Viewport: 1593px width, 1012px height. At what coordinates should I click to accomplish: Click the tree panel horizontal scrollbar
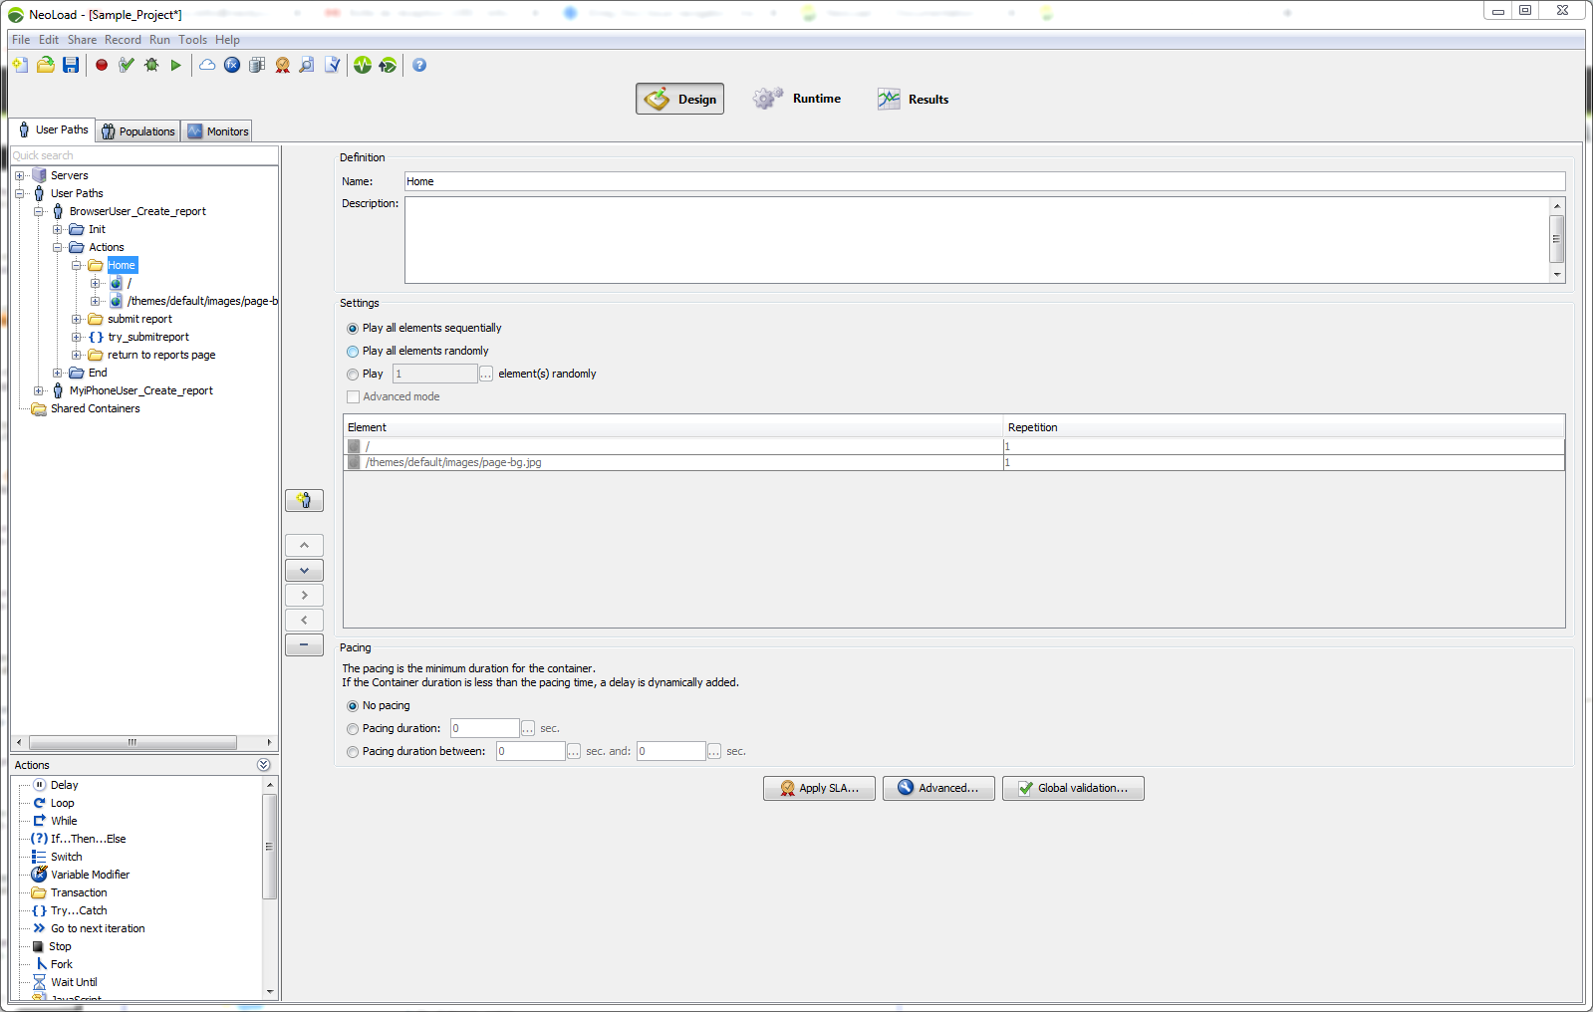(x=133, y=743)
